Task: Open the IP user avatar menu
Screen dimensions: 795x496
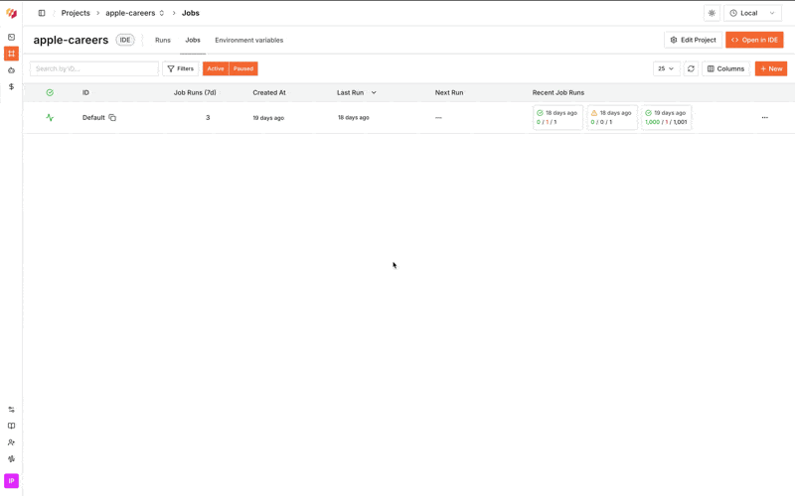Action: [x=11, y=481]
